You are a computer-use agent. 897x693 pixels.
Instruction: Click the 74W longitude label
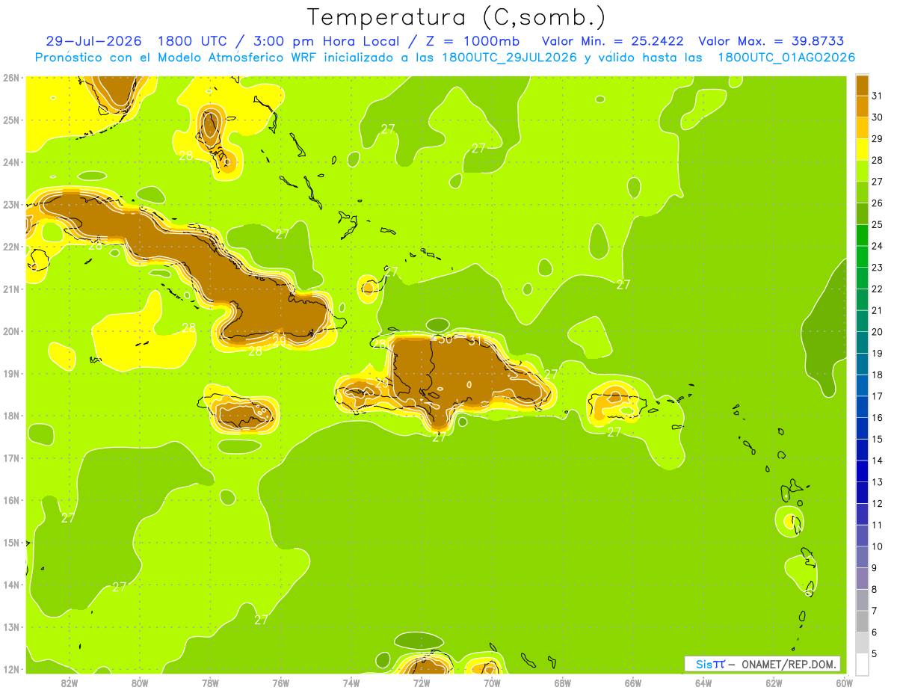pyautogui.click(x=351, y=683)
